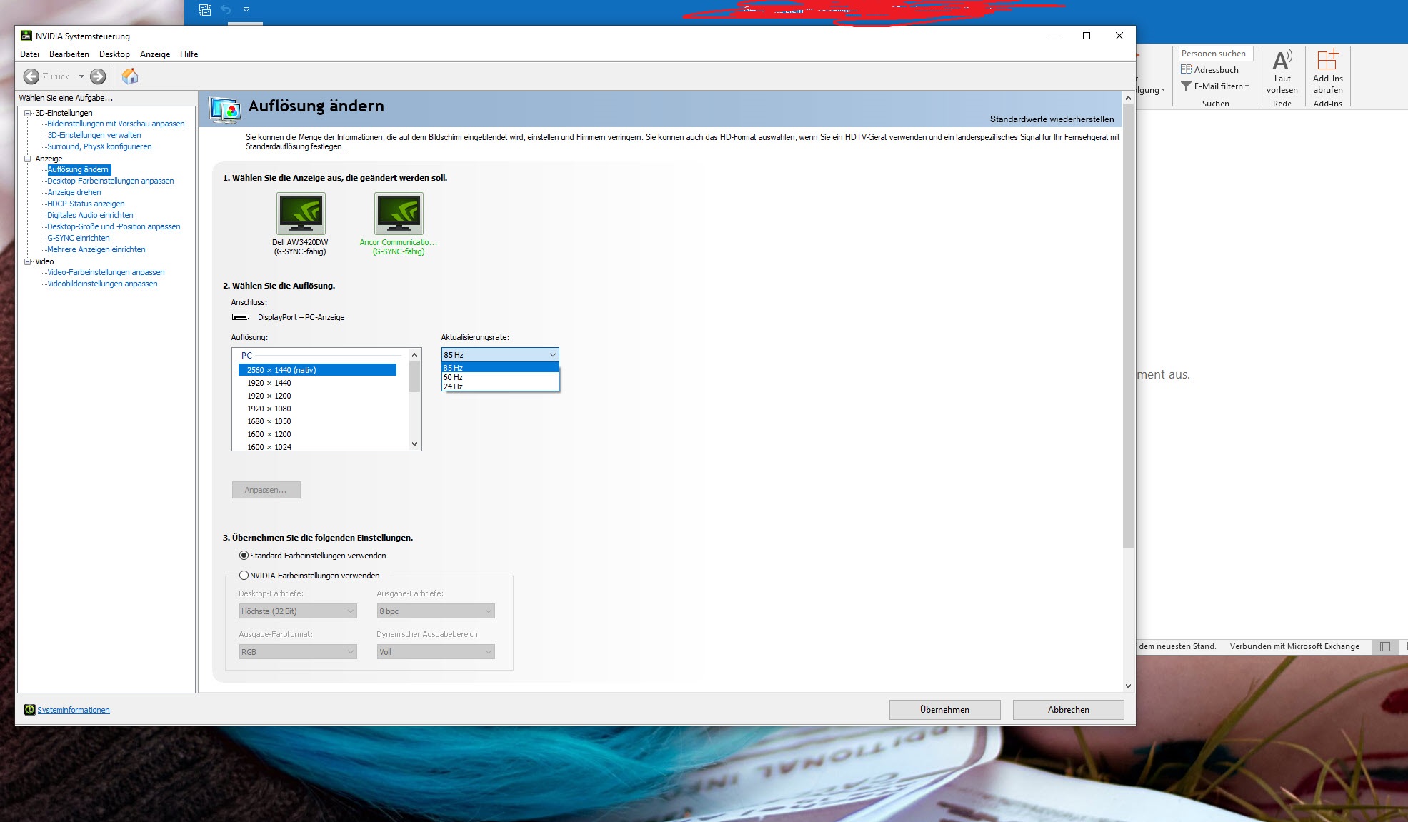Select the 1920 × 1080 resolution entry
Viewport: 1408px width, 822px height.
pos(269,409)
